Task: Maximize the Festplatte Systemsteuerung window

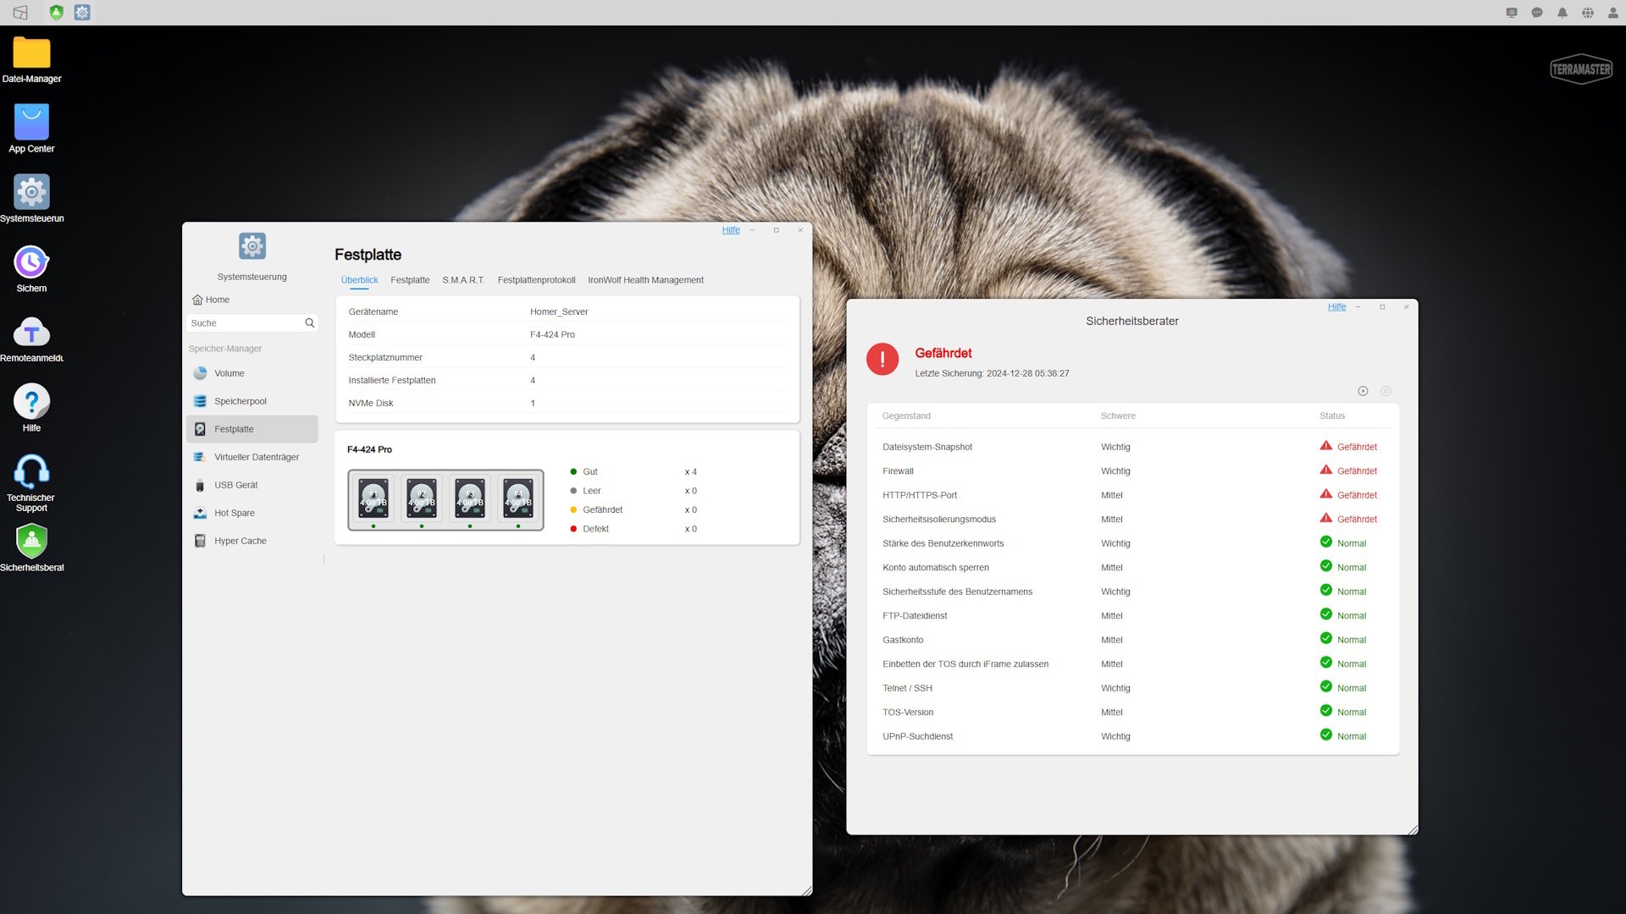Action: tap(776, 230)
